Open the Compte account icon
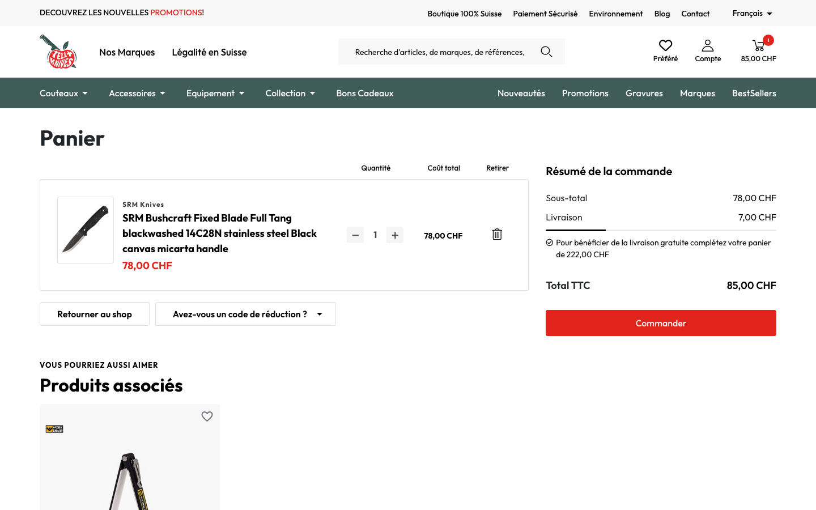This screenshot has width=816, height=510. 708,45
